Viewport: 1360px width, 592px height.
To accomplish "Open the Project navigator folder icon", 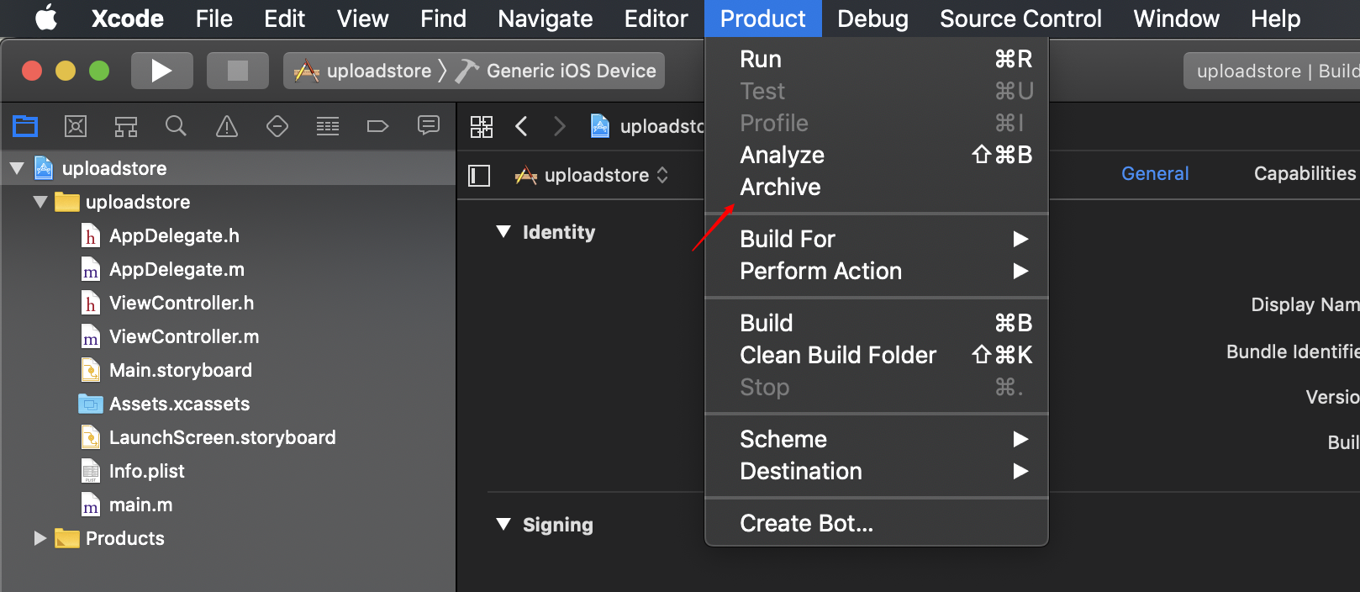I will coord(25,126).
